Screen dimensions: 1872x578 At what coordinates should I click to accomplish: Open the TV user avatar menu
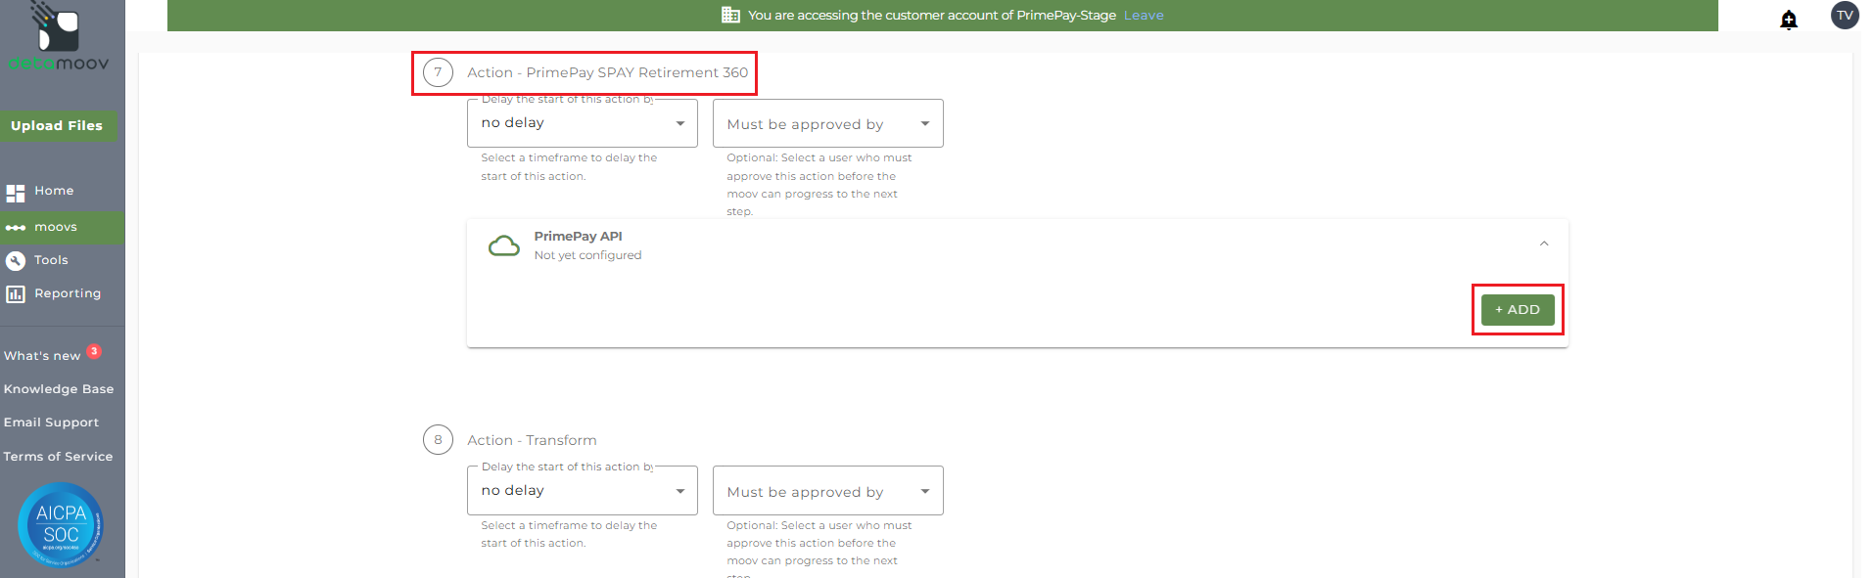click(x=1845, y=15)
